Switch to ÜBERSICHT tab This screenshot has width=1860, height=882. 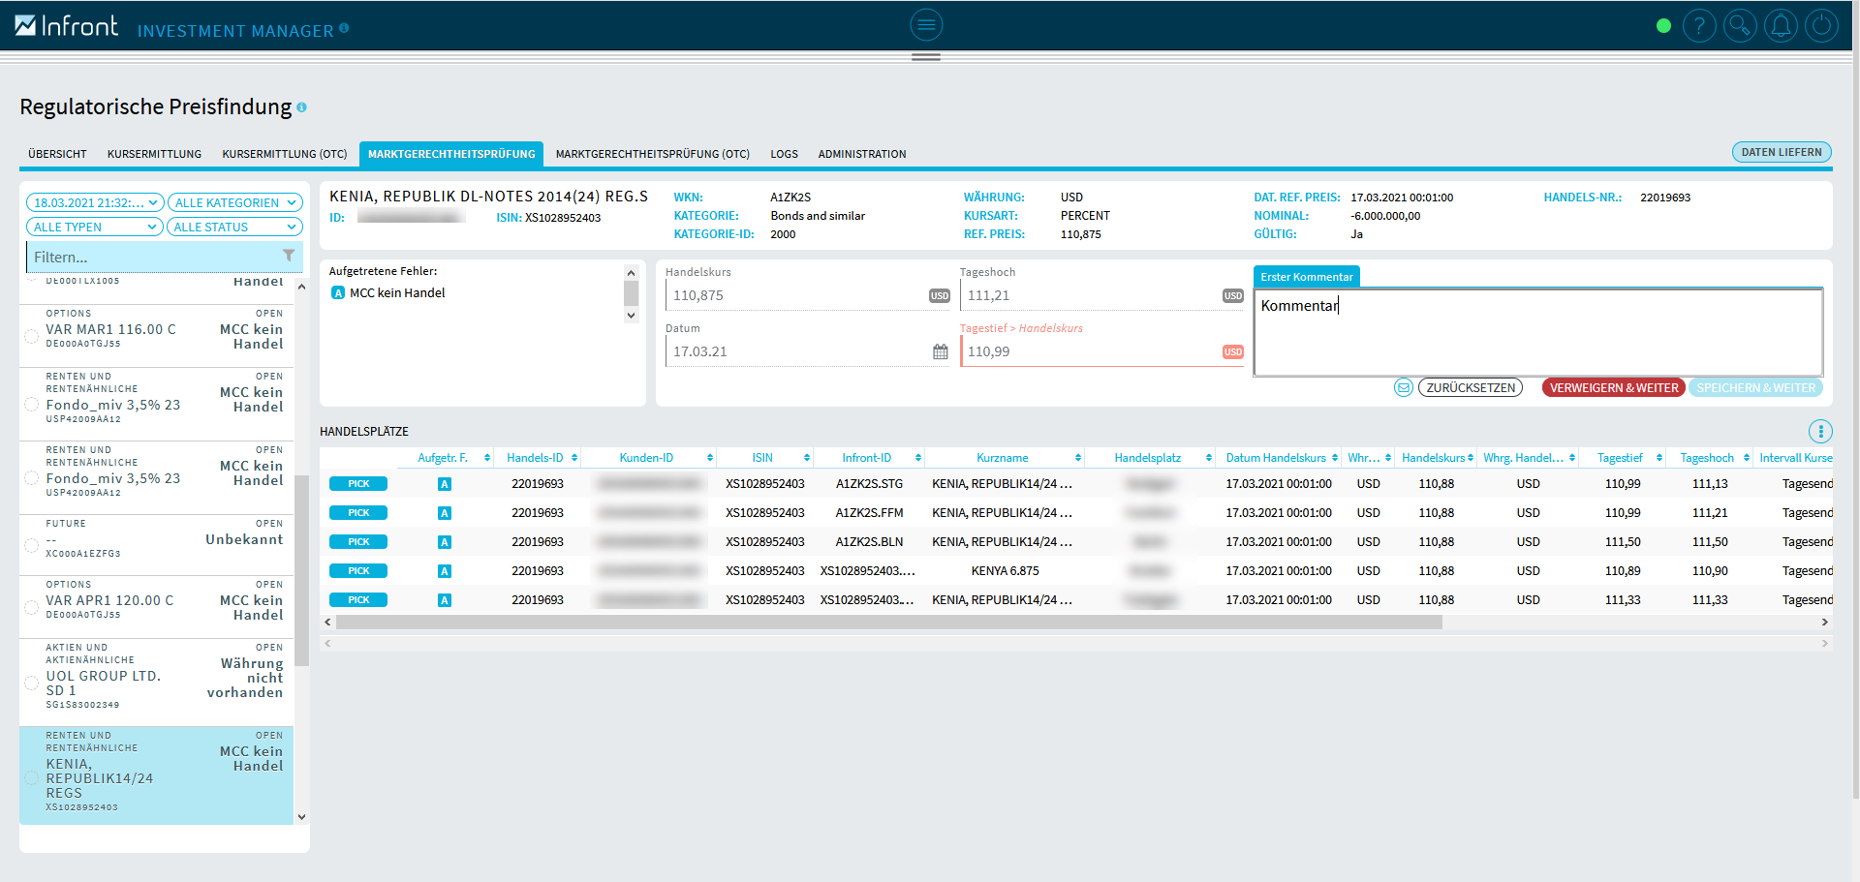(57, 154)
